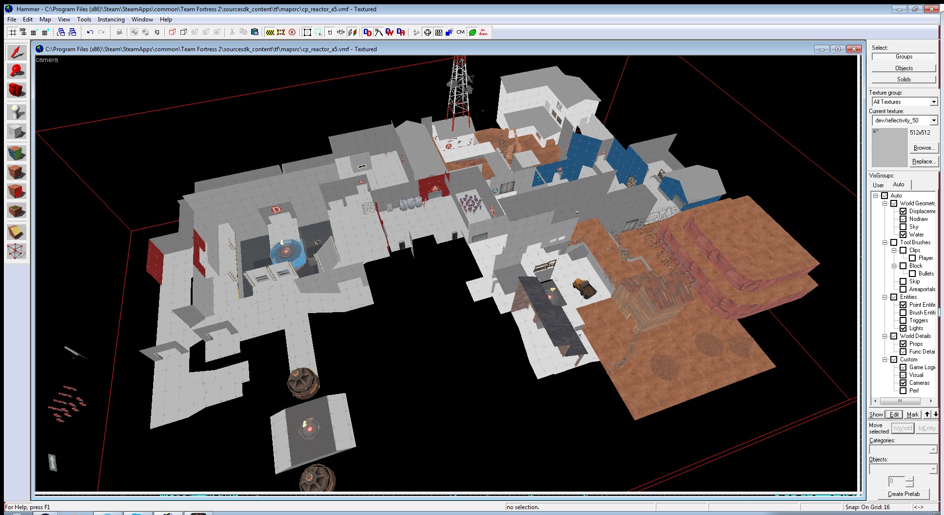
Task: Switch to the User visgroups tab
Action: [x=878, y=185]
